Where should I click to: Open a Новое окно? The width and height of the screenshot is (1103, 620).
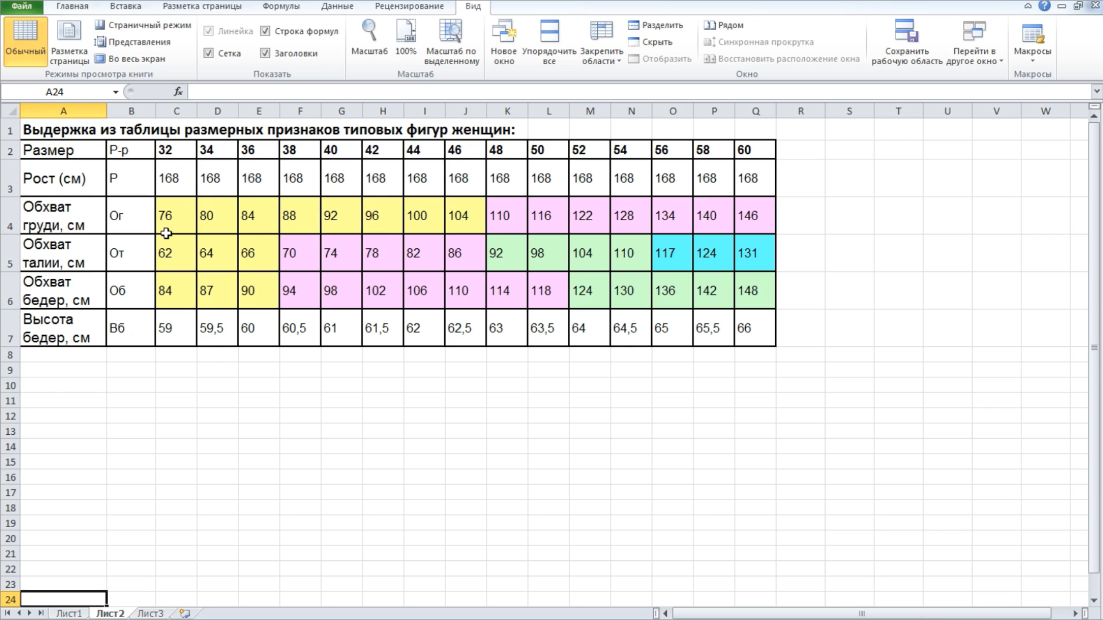pyautogui.click(x=504, y=42)
